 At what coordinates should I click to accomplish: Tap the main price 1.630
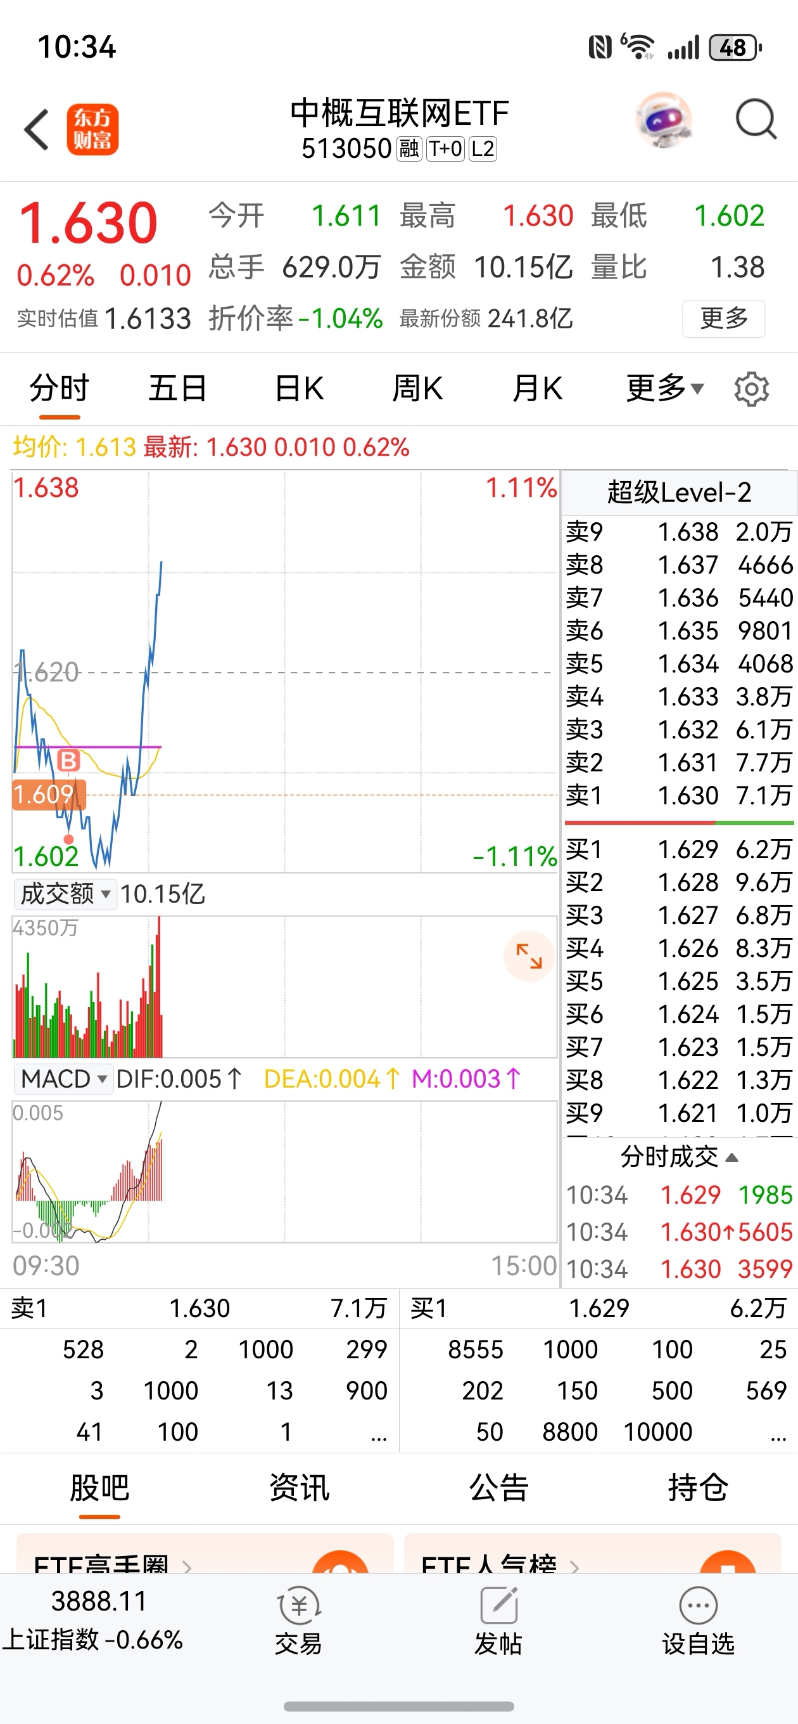(87, 223)
